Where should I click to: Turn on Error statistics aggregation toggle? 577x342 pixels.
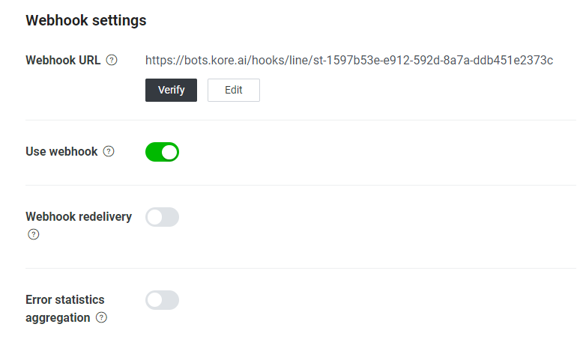pyautogui.click(x=162, y=300)
